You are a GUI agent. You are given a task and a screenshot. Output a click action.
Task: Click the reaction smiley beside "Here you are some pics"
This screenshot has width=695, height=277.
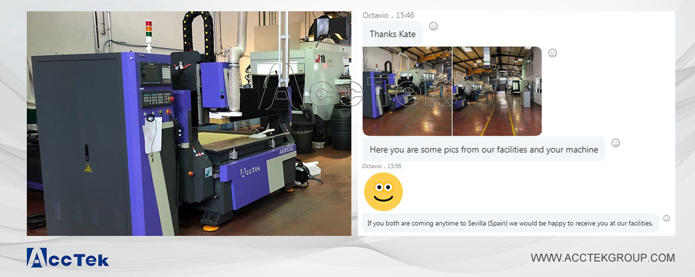pos(616,143)
